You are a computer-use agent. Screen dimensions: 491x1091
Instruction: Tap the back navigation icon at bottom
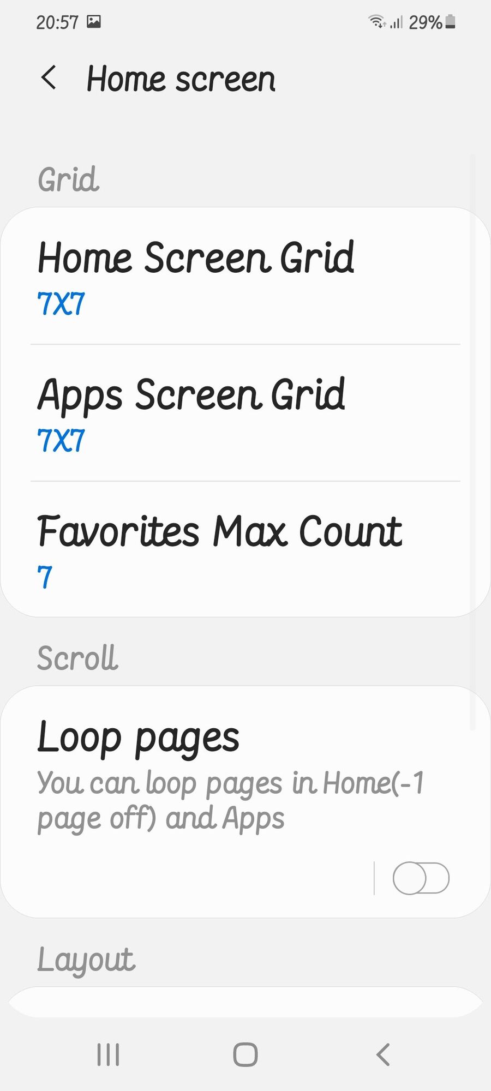pos(383,1054)
